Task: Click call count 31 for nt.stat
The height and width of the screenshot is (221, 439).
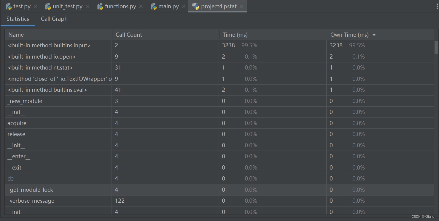Action: click(118, 68)
